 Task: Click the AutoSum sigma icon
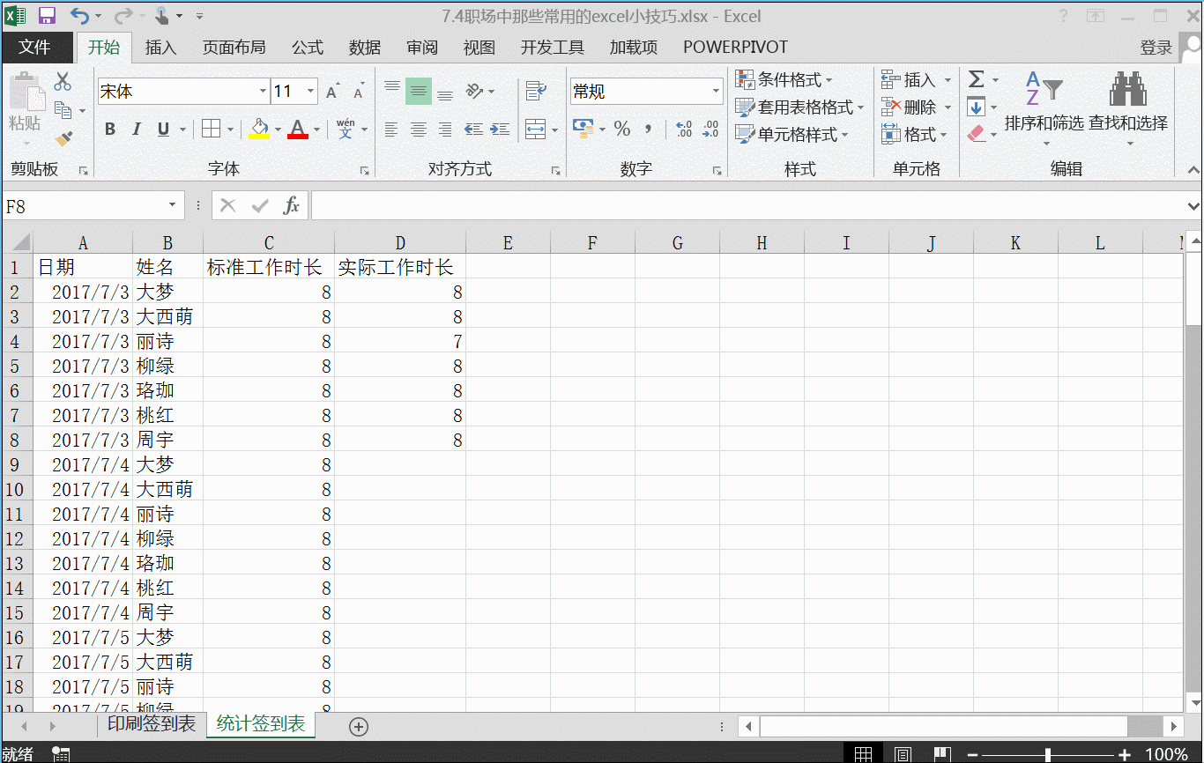976,80
